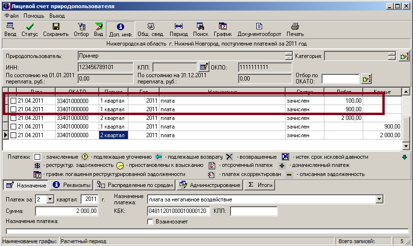Click the button beside the КПП field
The width and height of the screenshot is (413, 246).
click(x=204, y=67)
